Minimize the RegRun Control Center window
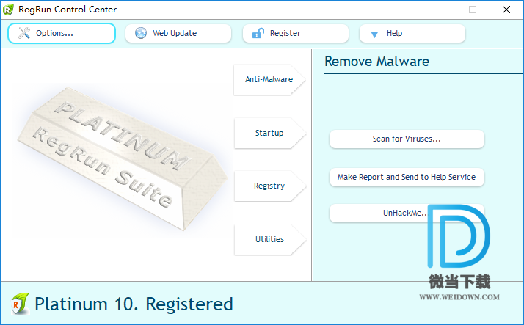 point(440,10)
